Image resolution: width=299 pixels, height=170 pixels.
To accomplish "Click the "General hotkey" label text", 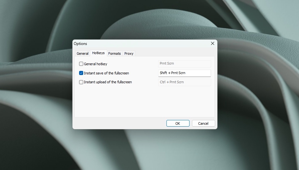I will coord(95,64).
